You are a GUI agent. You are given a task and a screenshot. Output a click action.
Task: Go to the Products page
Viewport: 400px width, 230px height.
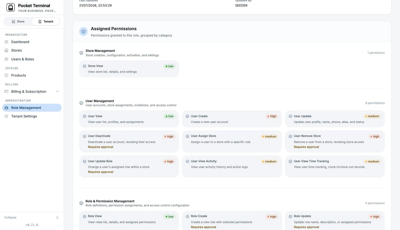pyautogui.click(x=32, y=75)
